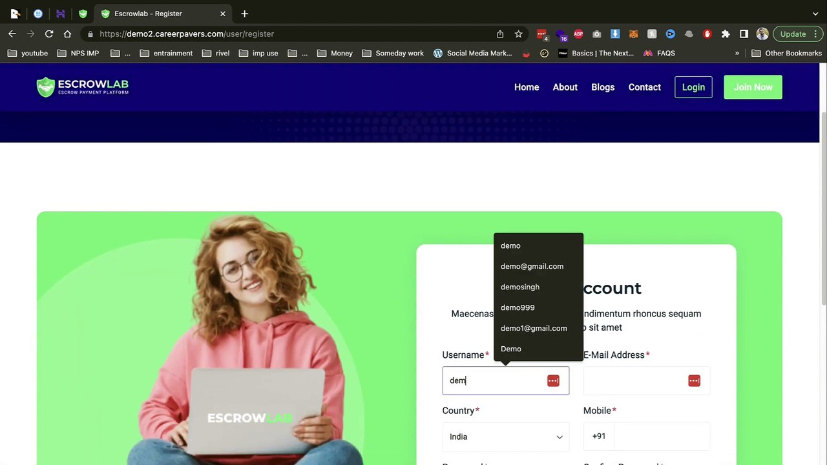
Task: Select the 'demo@gmail.com' suggestion
Action: click(538, 266)
